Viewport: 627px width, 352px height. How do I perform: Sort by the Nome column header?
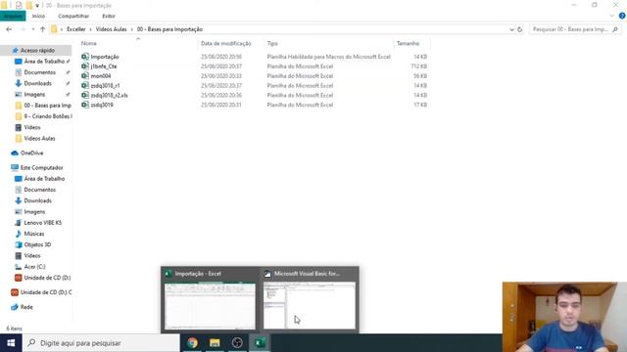point(89,43)
